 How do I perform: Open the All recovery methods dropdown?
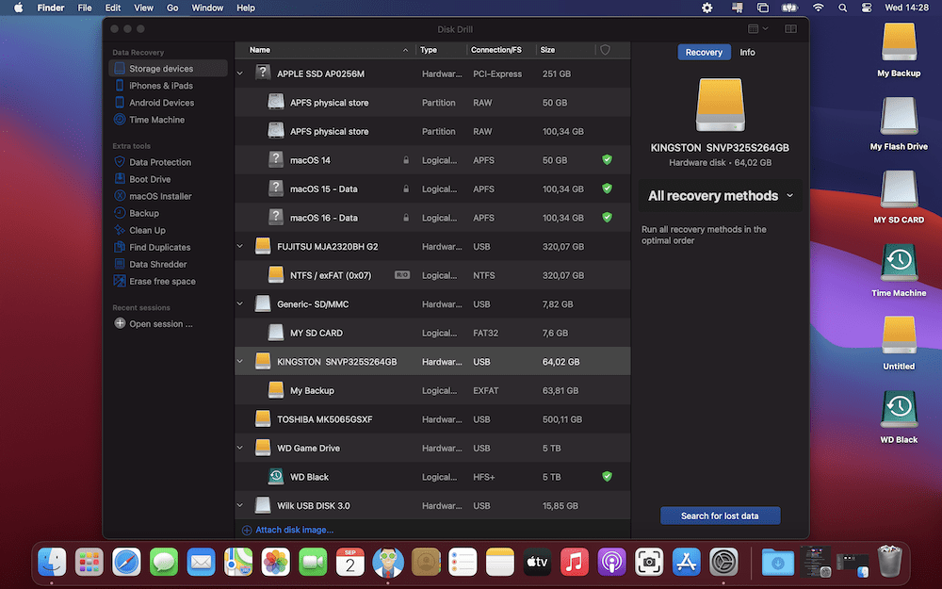(721, 196)
